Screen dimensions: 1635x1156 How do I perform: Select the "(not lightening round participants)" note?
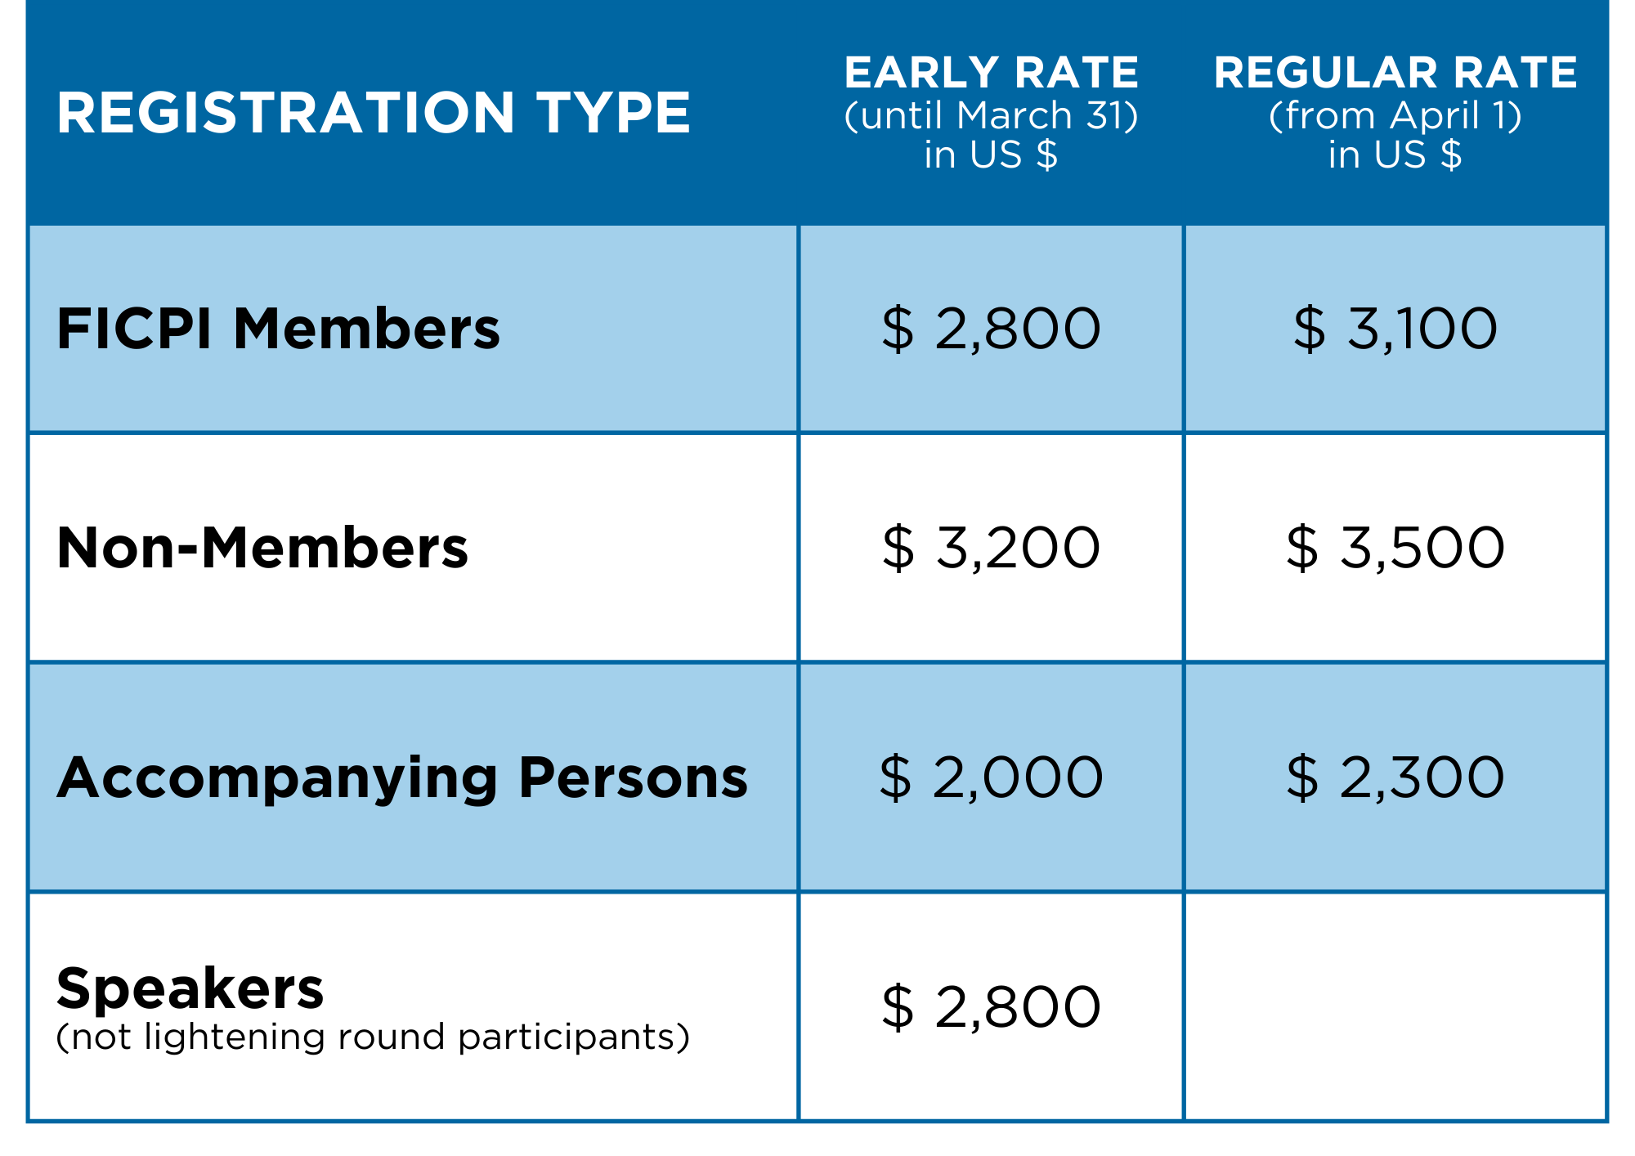[x=373, y=1037]
